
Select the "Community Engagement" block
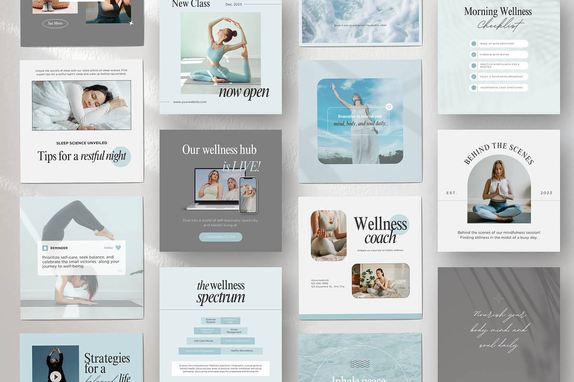[x=199, y=351]
